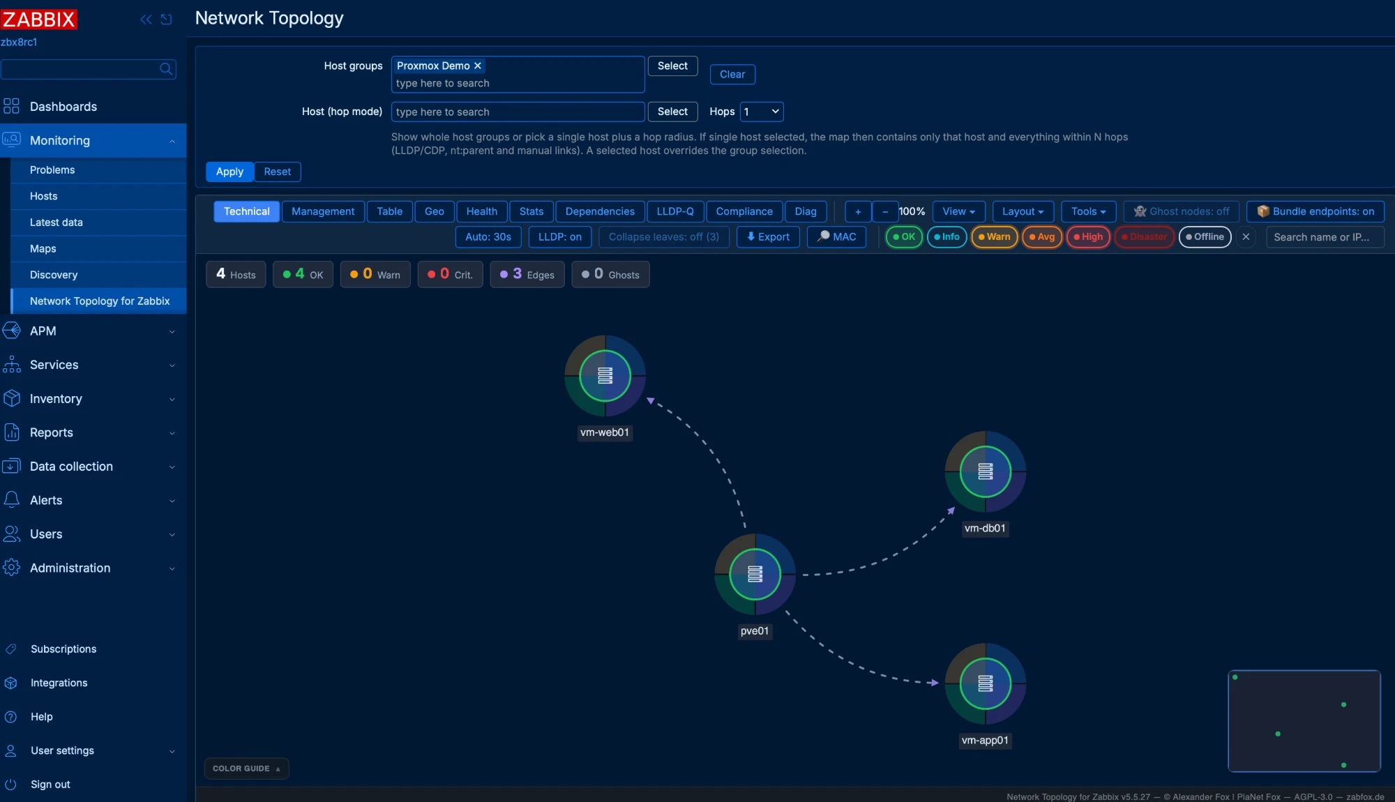This screenshot has height=802, width=1395.
Task: Zoom in with the plus button
Action: (858, 212)
